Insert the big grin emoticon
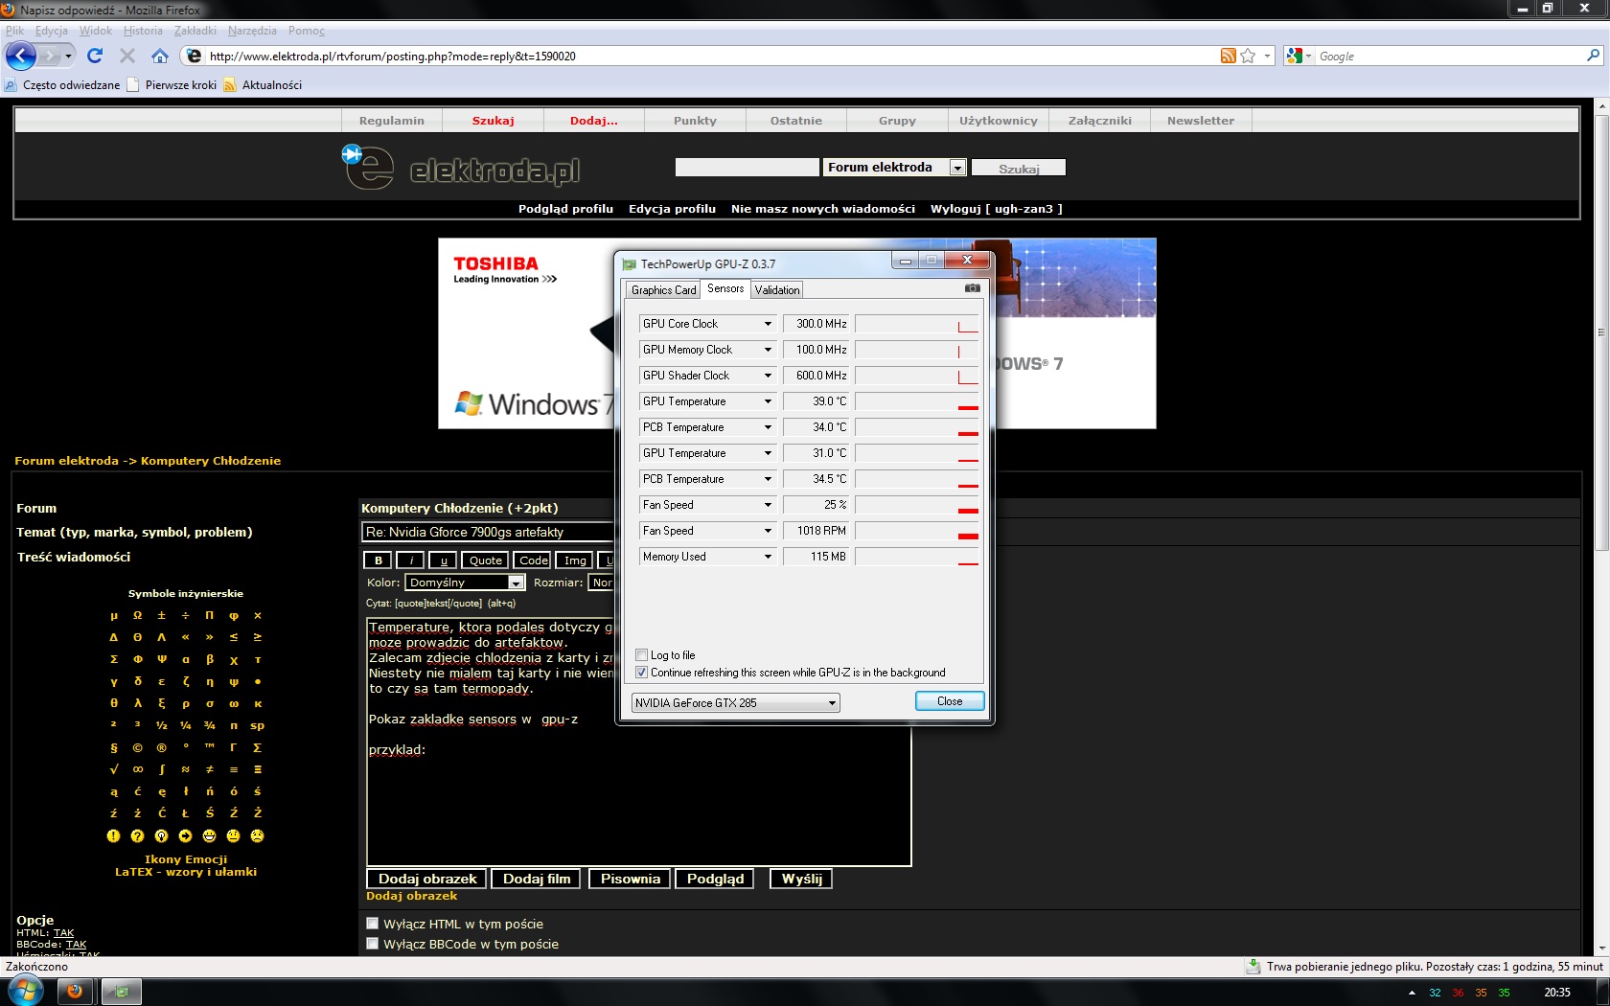 209,835
